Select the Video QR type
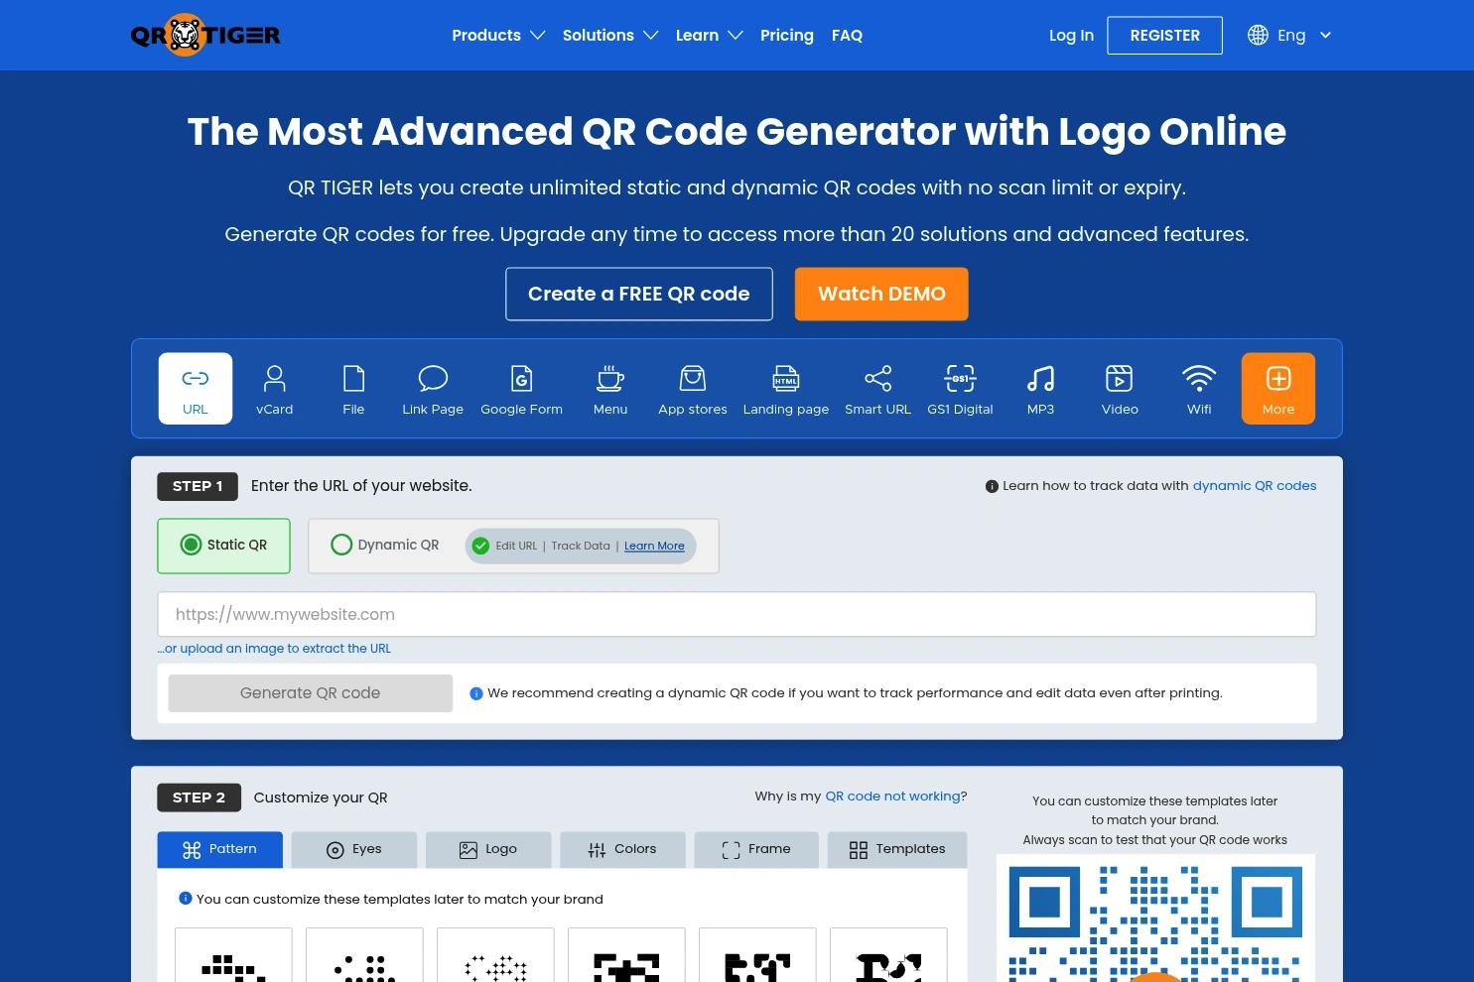Image resolution: width=1474 pixels, height=982 pixels. 1120,389
